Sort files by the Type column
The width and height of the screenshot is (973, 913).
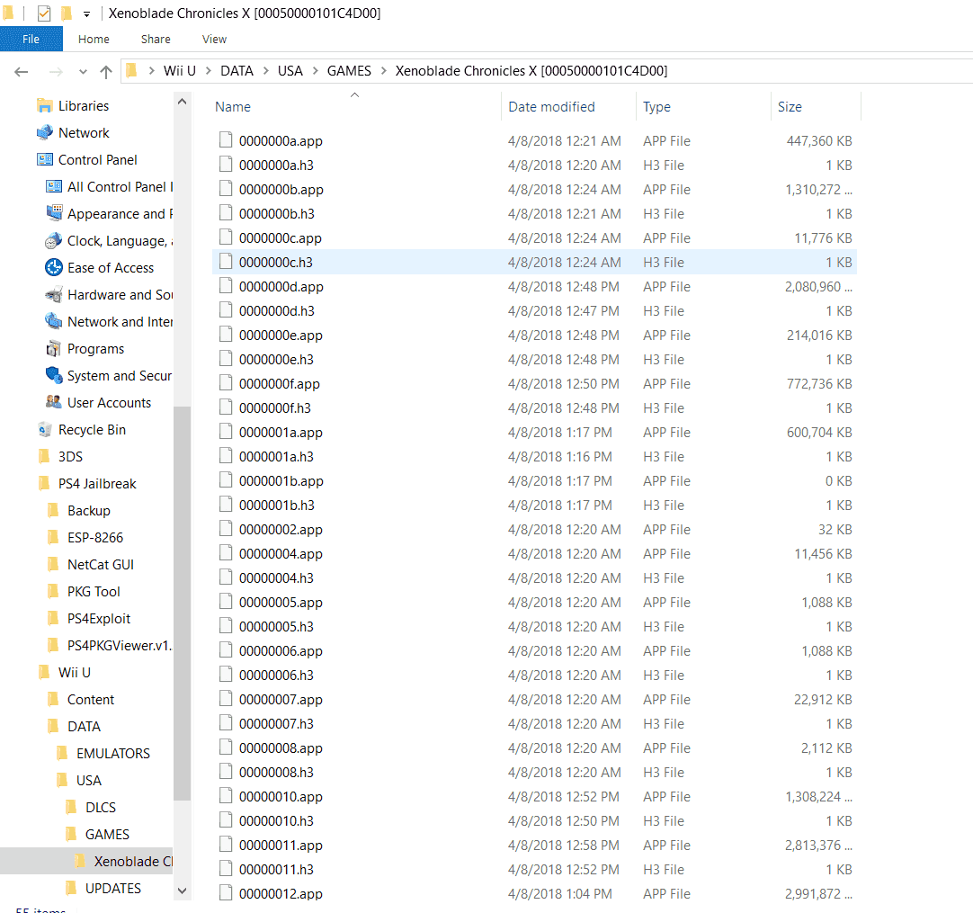click(x=656, y=107)
